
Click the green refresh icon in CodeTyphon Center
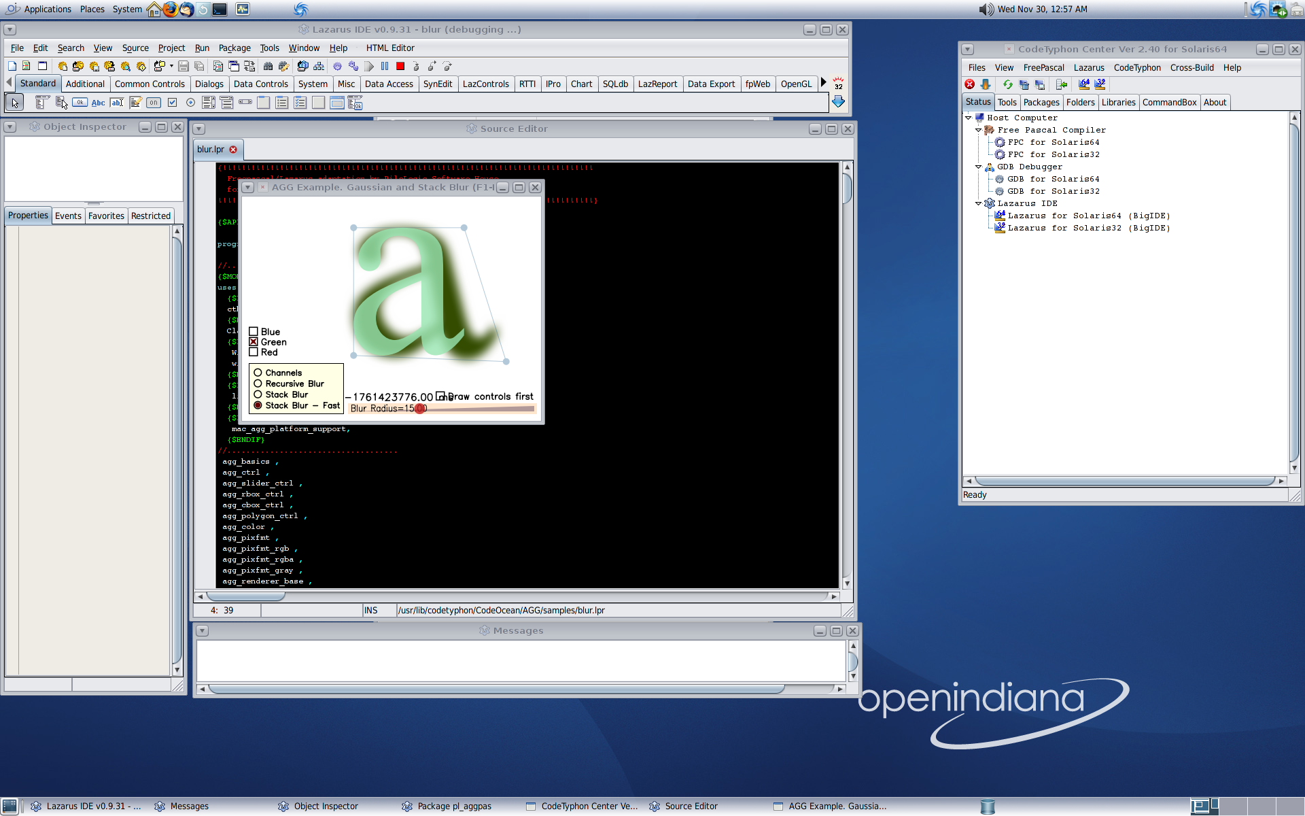1008,84
